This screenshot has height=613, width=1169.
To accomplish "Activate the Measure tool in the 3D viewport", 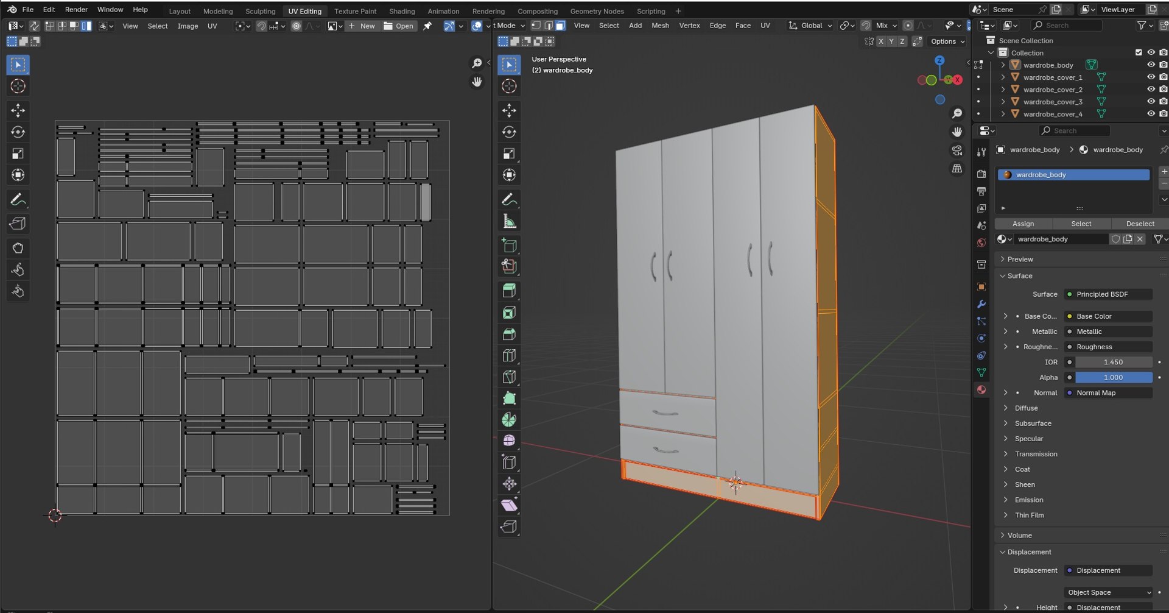I will (x=509, y=221).
